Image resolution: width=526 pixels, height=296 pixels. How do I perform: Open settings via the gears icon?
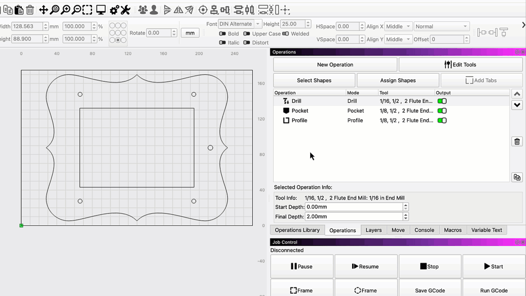(x=115, y=10)
